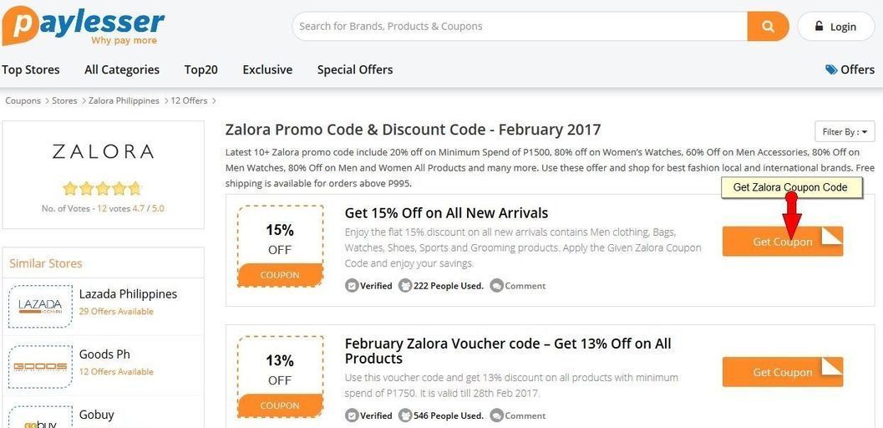883x428 pixels.
Task: Open the Special Offers menu item
Action: (355, 69)
